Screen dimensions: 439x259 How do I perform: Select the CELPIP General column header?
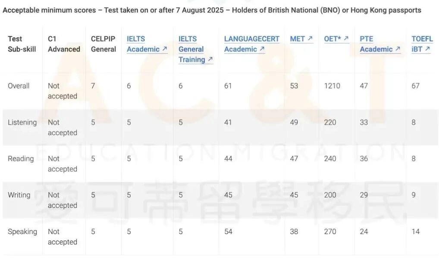click(x=103, y=44)
